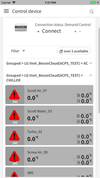
Task: Select the Screw Air_09 device name
Action: (37, 152)
